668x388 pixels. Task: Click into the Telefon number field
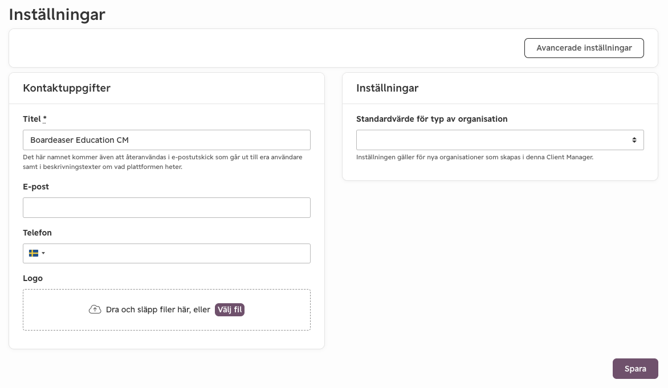click(179, 254)
